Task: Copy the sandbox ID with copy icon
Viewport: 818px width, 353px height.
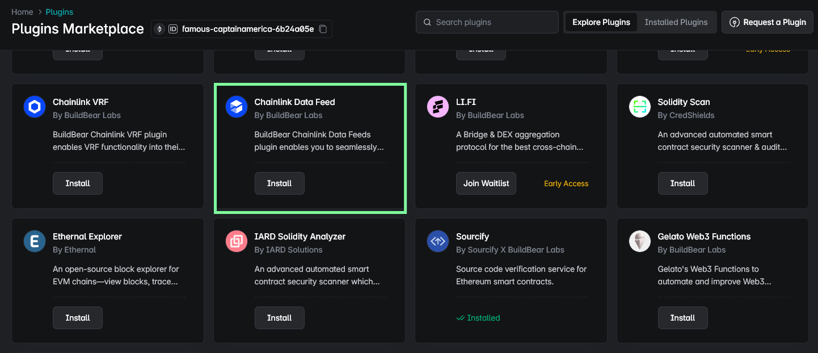Action: click(x=323, y=29)
